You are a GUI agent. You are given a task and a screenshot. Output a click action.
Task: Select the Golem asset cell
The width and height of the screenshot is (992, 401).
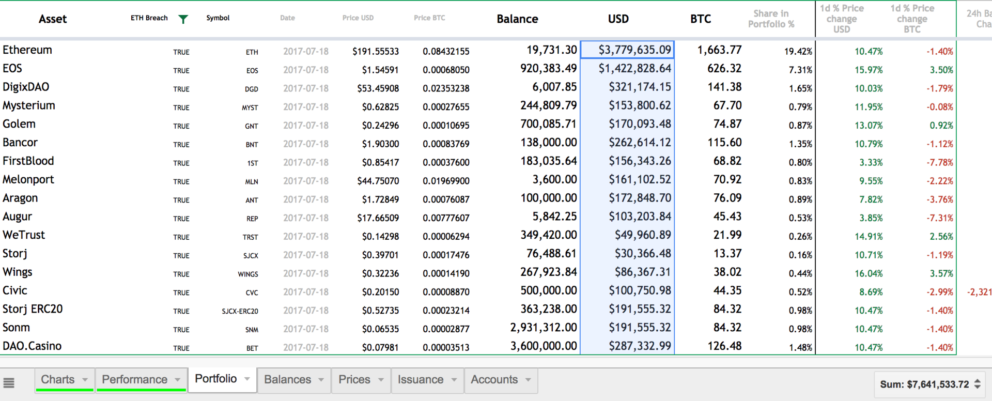[x=19, y=124]
